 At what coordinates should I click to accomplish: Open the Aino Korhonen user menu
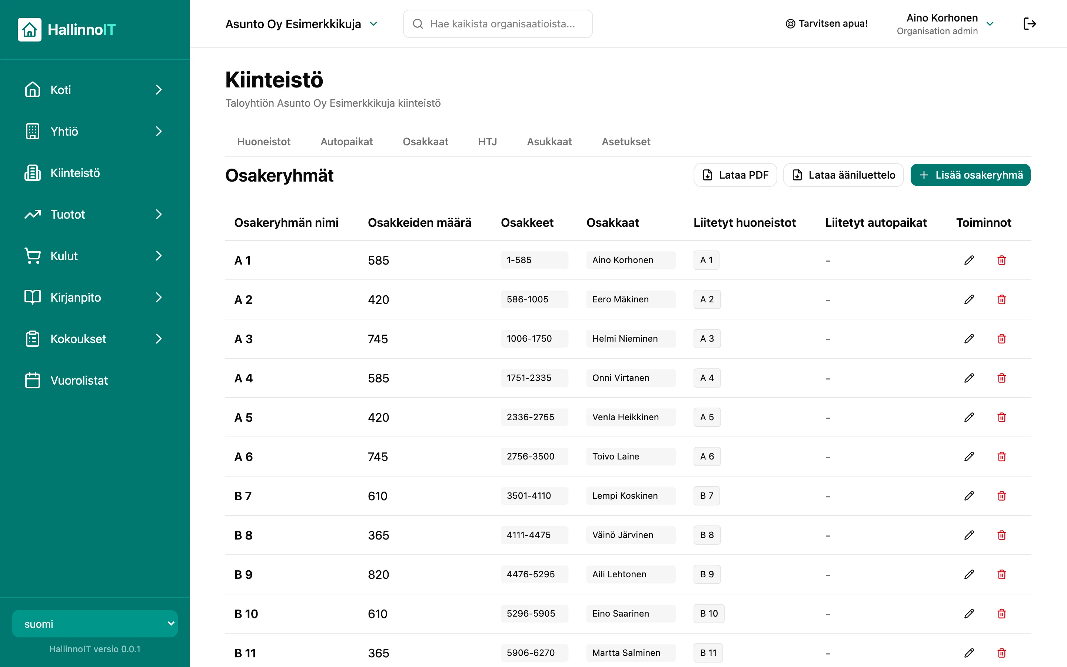click(x=945, y=24)
